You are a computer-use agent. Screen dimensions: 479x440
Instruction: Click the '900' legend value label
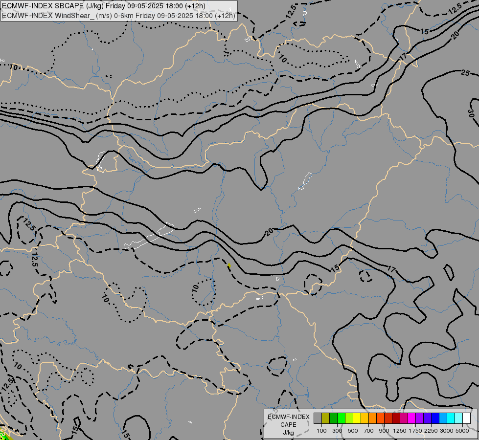(384, 431)
